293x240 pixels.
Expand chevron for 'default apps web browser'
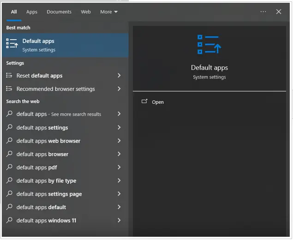pos(119,141)
